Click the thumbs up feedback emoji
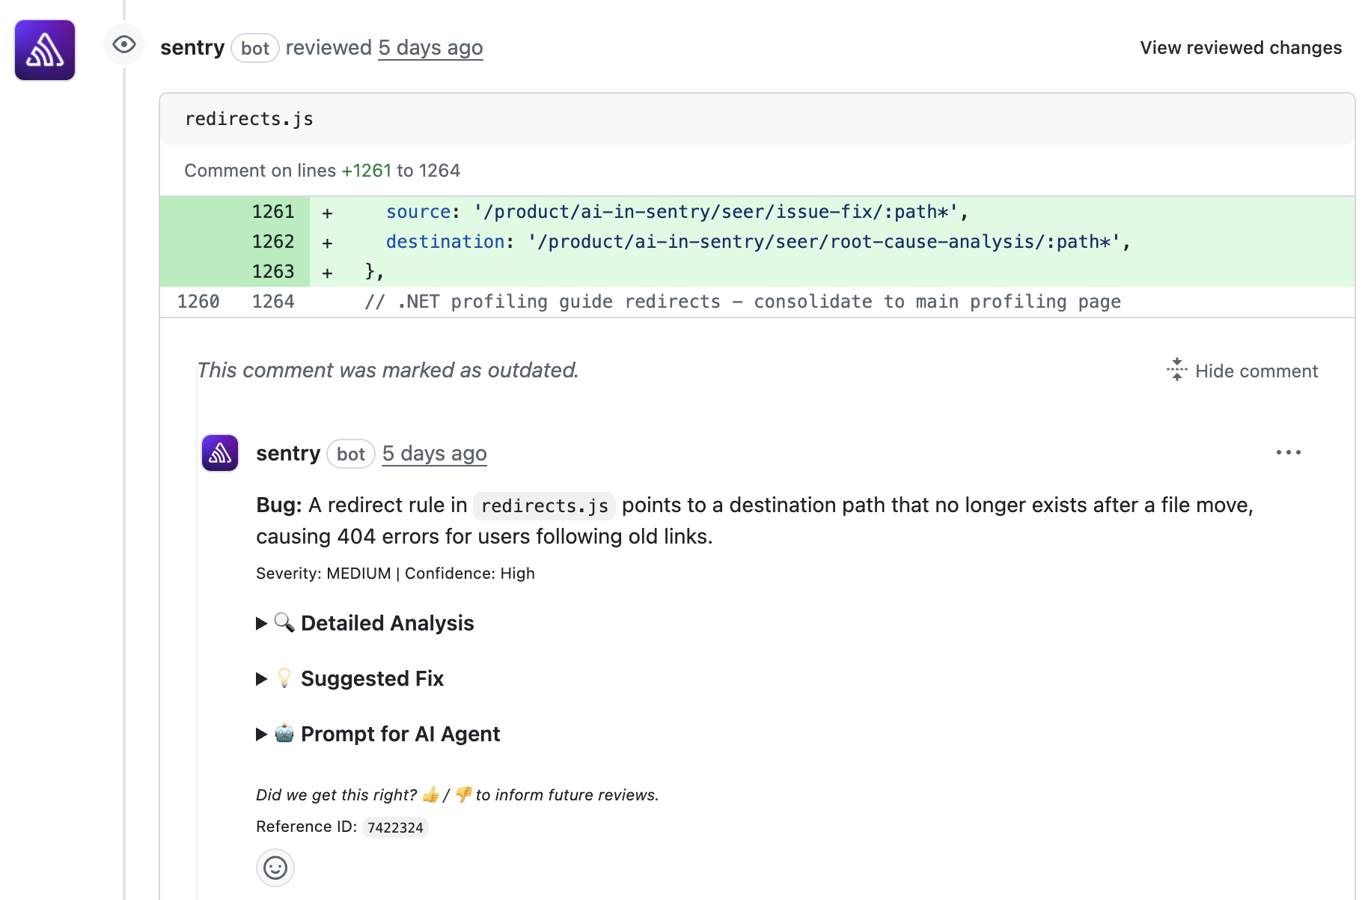Image resolution: width=1371 pixels, height=900 pixels. click(430, 794)
